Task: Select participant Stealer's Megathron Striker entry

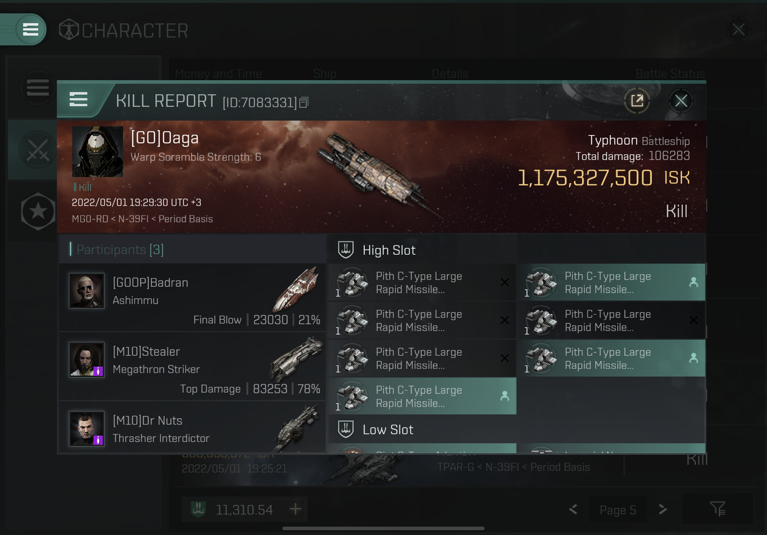Action: click(192, 366)
